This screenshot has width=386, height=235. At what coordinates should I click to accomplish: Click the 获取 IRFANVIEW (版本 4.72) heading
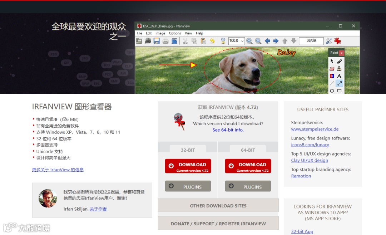(228, 107)
